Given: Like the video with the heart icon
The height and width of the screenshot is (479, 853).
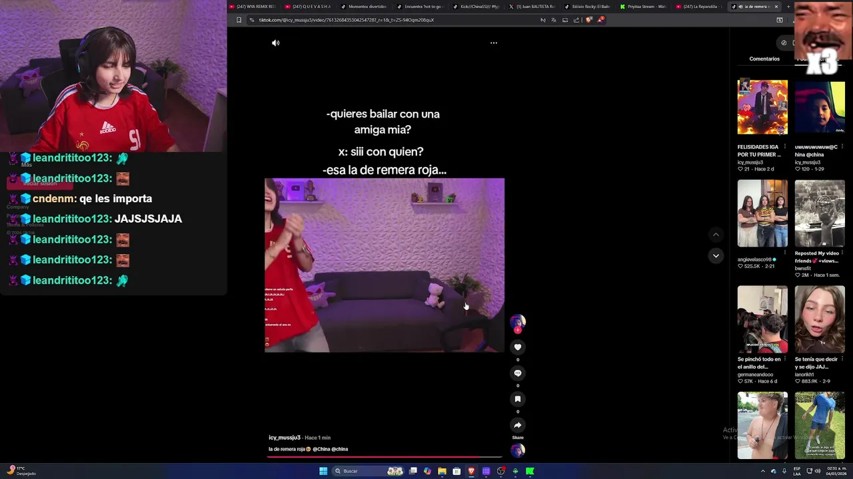Looking at the screenshot, I should (518, 347).
